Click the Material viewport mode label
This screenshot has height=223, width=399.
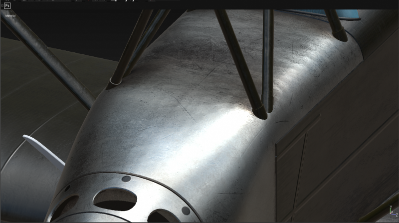click(10, 16)
